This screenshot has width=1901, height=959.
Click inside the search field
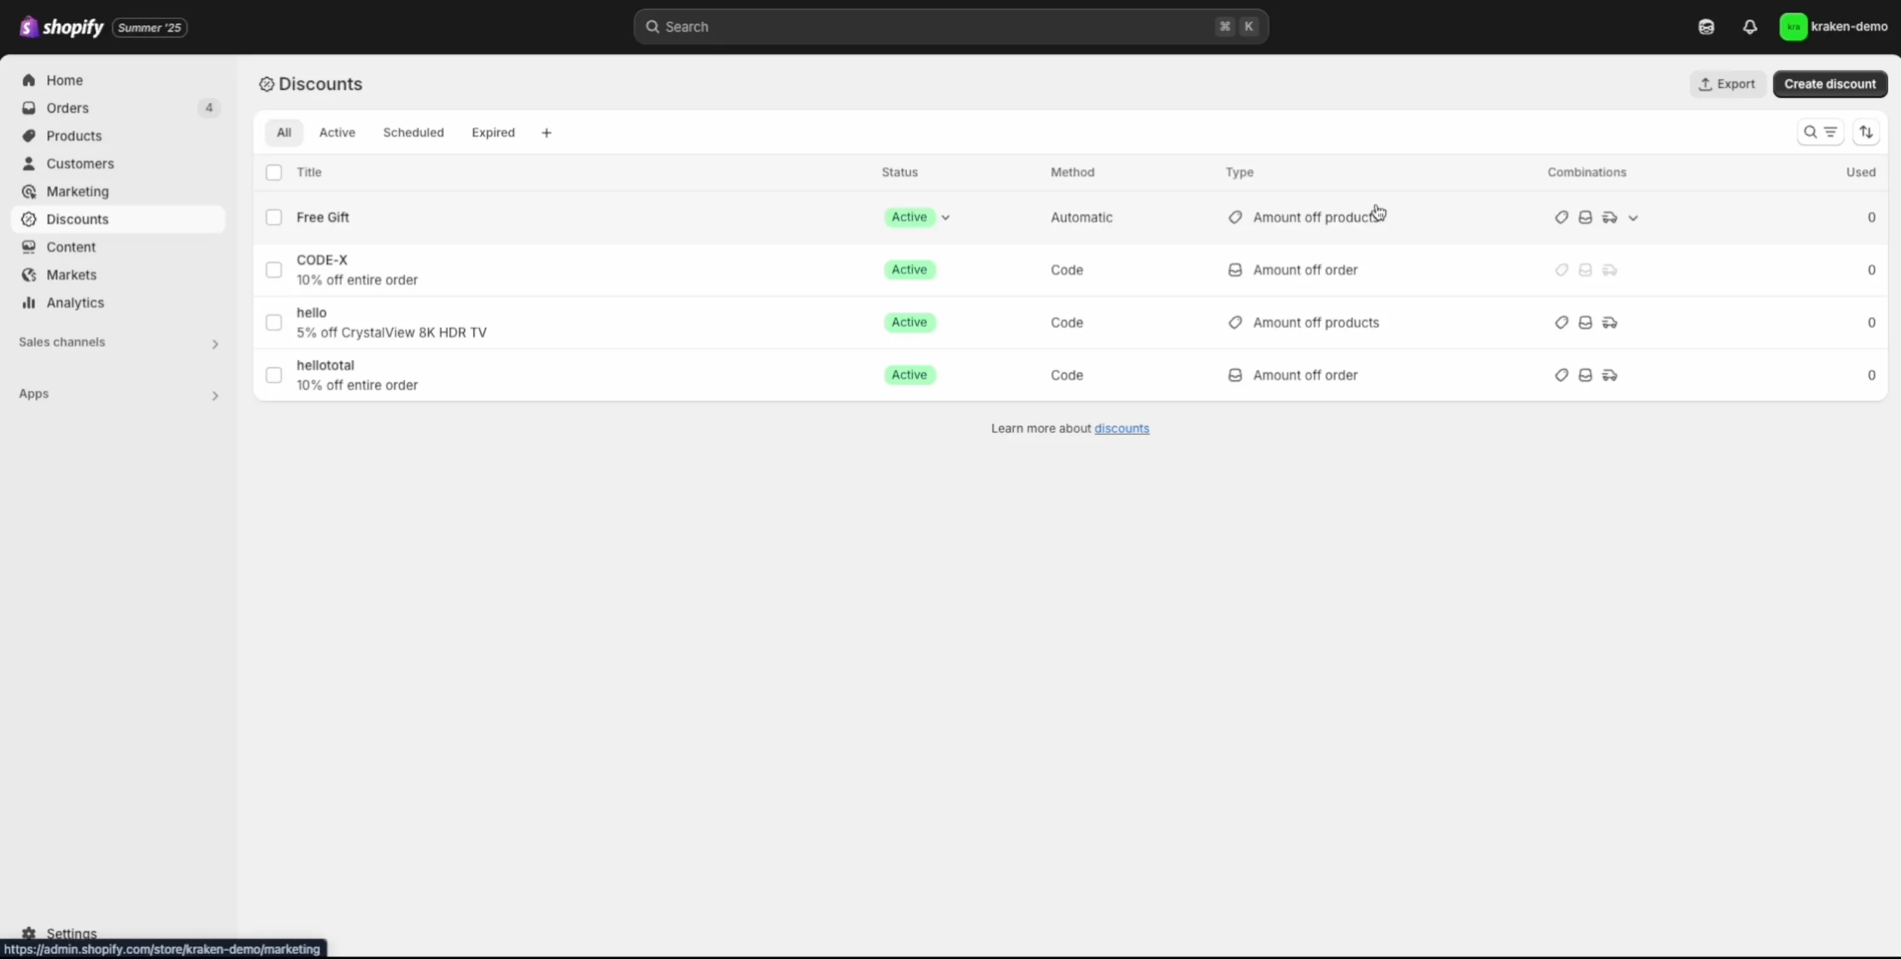(886, 26)
